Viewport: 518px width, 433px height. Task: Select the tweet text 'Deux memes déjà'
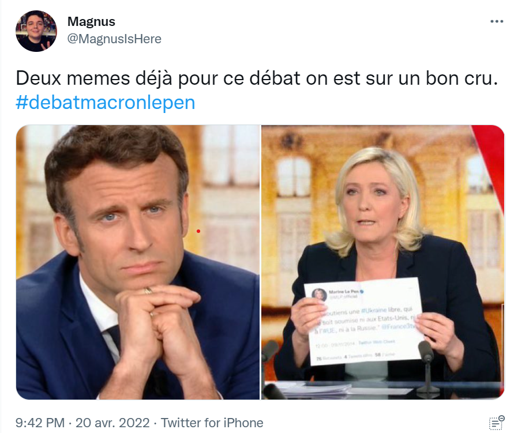94,78
